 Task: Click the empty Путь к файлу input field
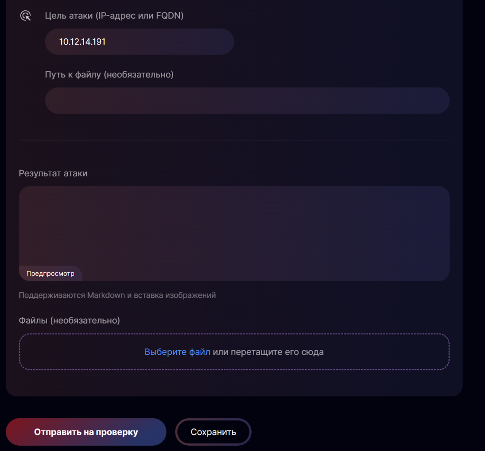(x=247, y=101)
